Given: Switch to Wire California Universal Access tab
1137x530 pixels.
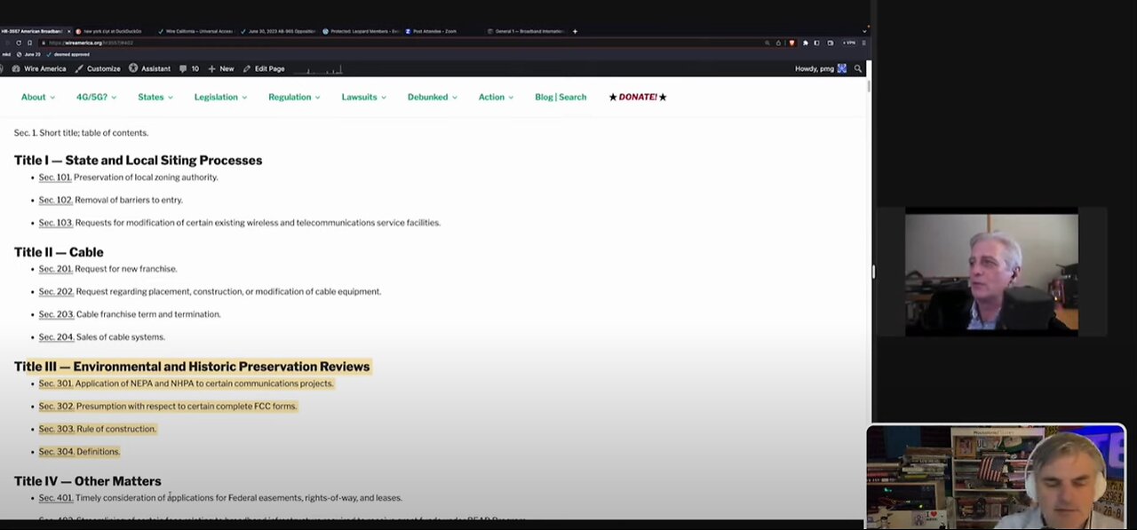Looking at the screenshot, I should pos(195,31).
